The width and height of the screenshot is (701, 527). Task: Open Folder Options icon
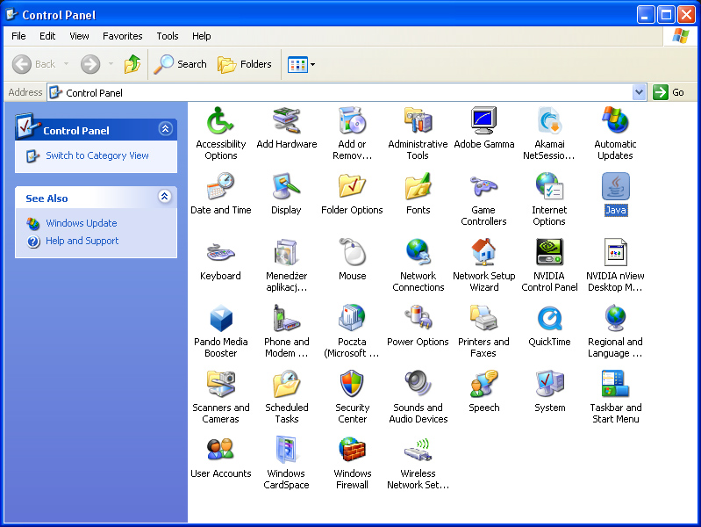pyautogui.click(x=352, y=187)
